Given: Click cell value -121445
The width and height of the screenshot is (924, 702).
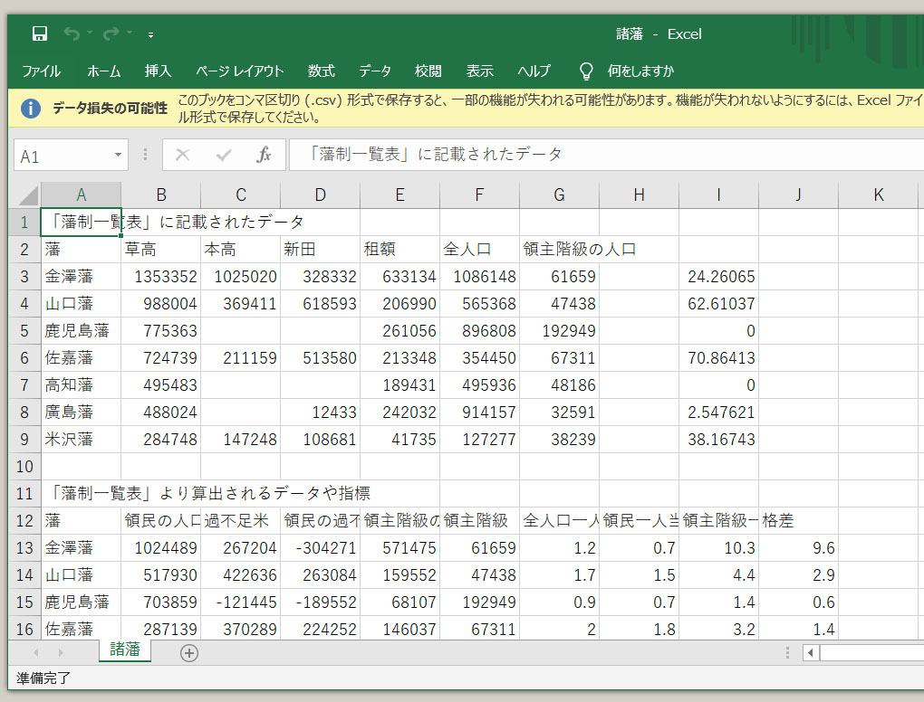Looking at the screenshot, I should coord(240,602).
